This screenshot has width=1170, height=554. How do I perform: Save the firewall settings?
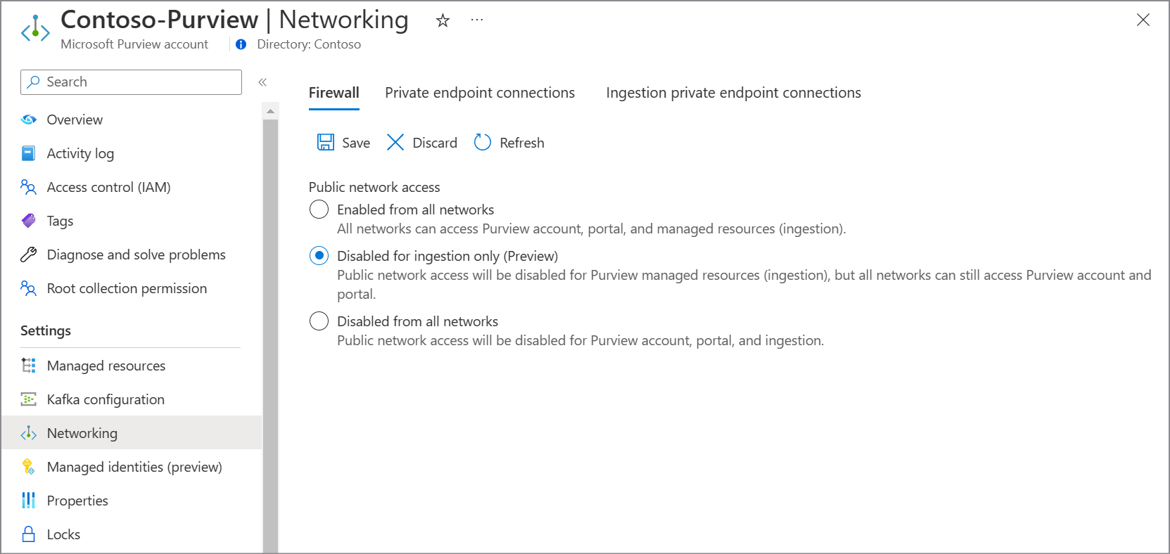pyautogui.click(x=343, y=142)
